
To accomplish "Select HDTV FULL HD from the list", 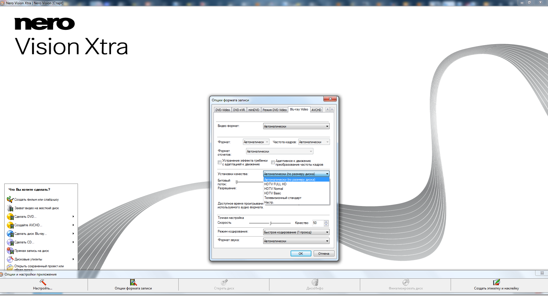I will [275, 184].
